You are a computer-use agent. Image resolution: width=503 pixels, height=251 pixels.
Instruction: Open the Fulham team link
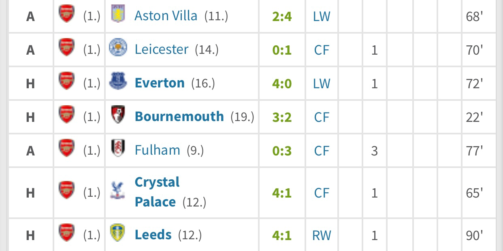point(158,150)
